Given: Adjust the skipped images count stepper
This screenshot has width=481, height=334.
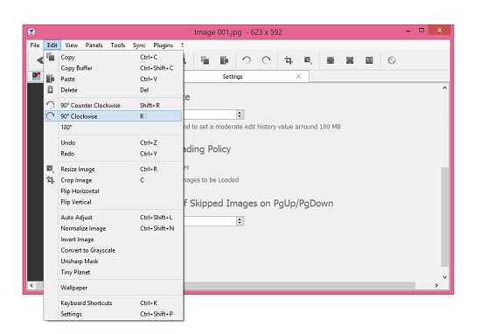Looking at the screenshot, I should point(240,221).
